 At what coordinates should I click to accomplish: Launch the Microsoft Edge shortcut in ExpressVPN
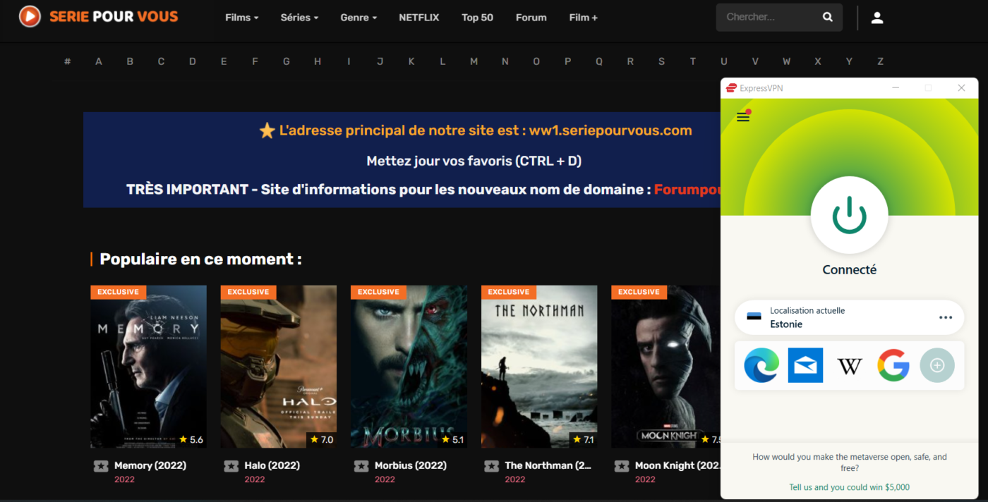[x=762, y=365]
